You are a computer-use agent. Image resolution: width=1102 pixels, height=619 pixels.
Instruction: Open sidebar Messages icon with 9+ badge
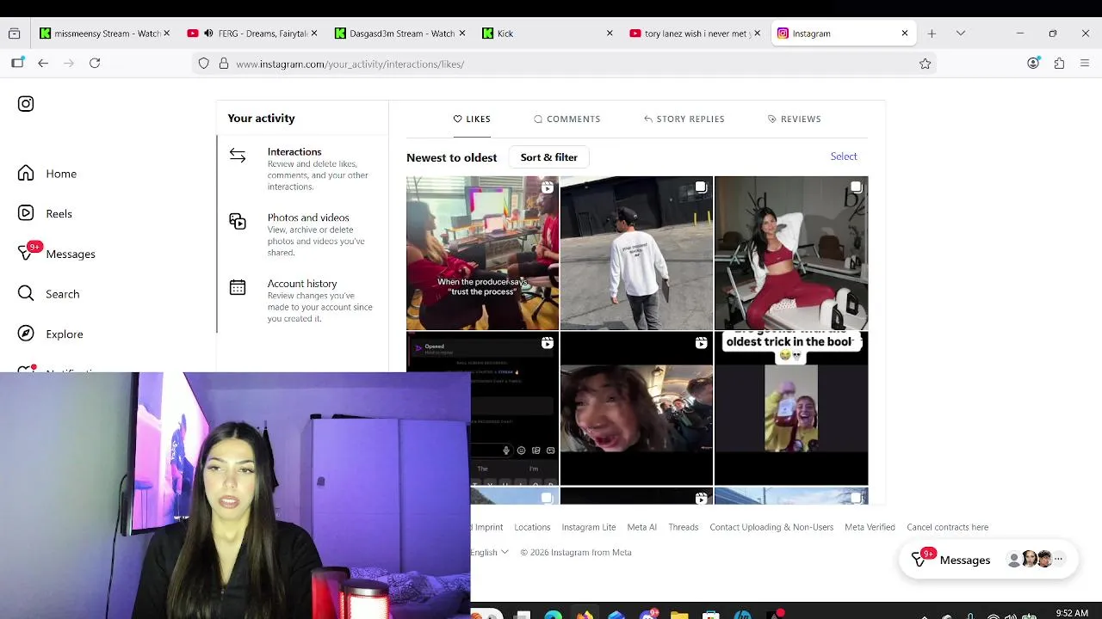point(27,253)
